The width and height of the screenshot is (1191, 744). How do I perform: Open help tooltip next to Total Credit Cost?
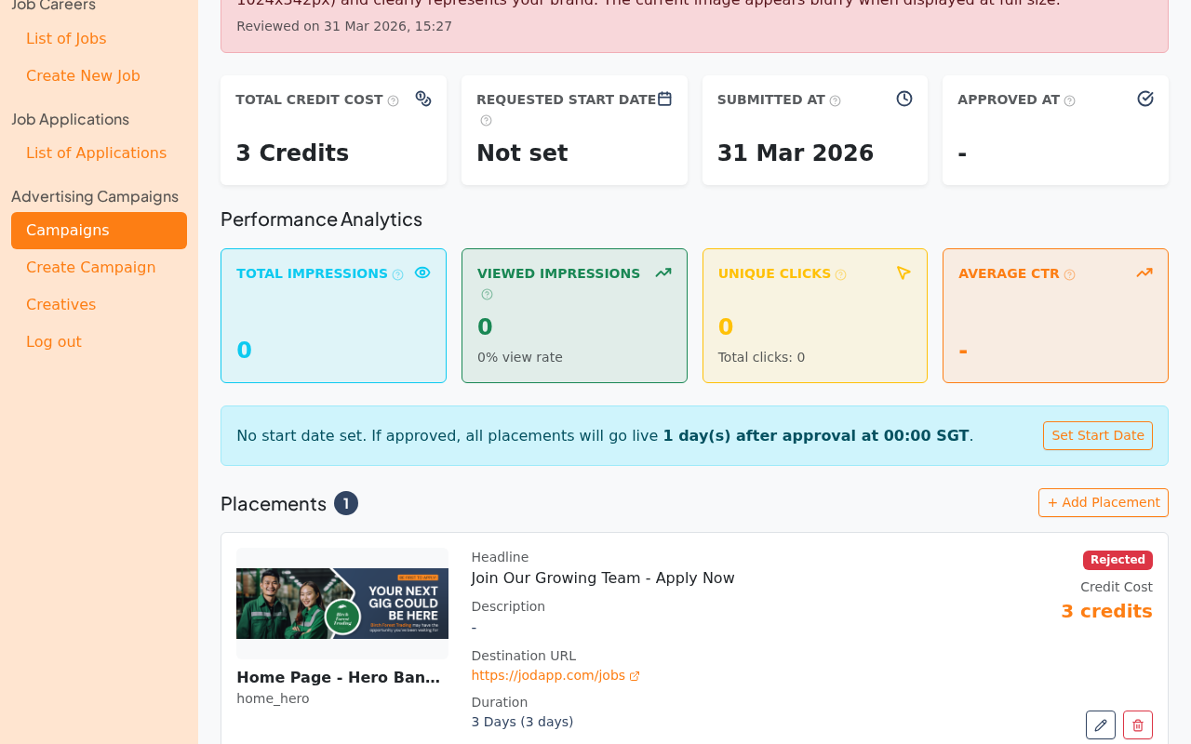pos(395,100)
